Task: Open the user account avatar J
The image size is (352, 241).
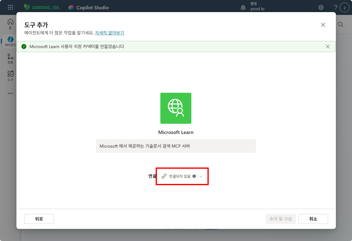Action: [x=344, y=7]
